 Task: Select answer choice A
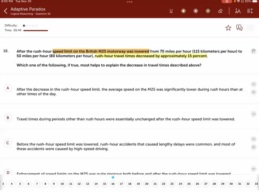[8, 88]
